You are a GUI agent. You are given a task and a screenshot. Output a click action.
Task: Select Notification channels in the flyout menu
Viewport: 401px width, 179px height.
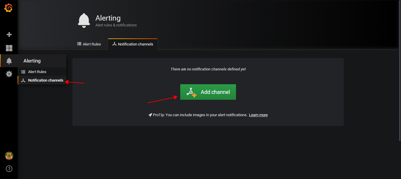(46, 80)
